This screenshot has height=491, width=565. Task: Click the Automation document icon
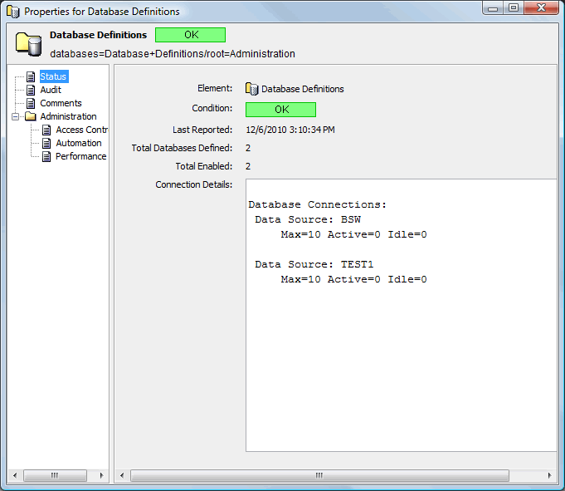(x=46, y=143)
